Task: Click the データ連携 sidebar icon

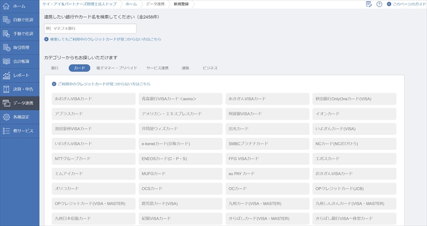Action: point(6,103)
